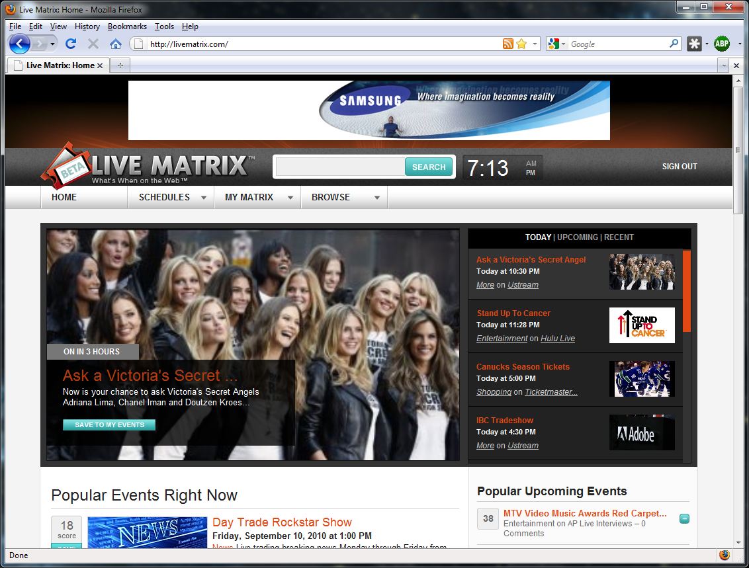This screenshot has width=749, height=568.
Task: Click the teal SEARCH button
Action: pyautogui.click(x=429, y=167)
